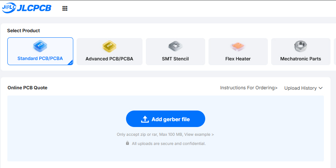Switch to the SMT Stencil label
Viewport: 336px width, 168px height.
point(175,59)
